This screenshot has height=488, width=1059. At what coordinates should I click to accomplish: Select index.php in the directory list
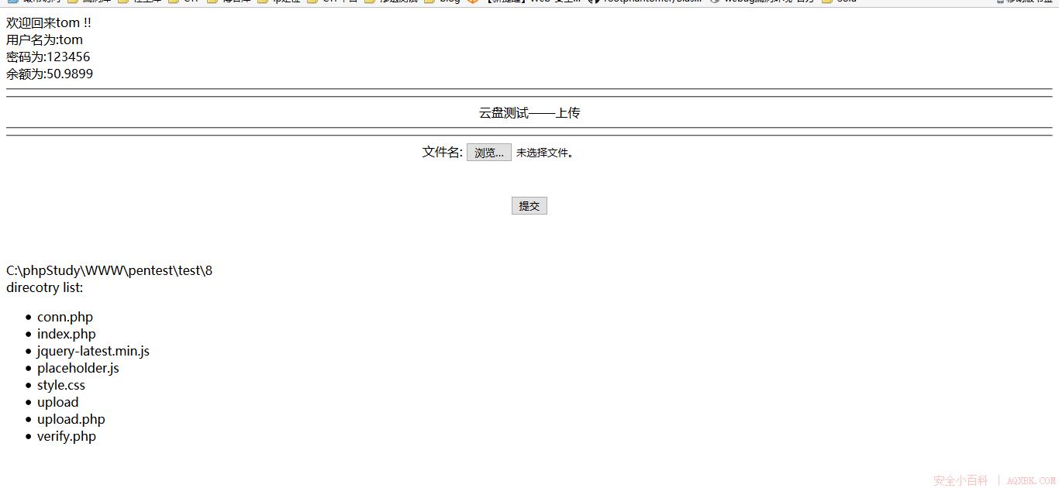click(x=67, y=335)
